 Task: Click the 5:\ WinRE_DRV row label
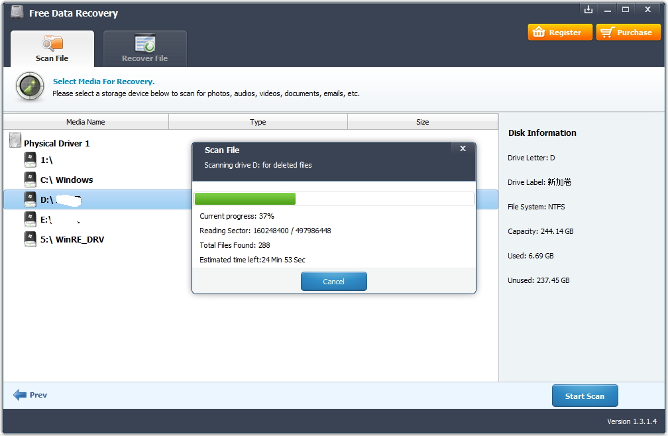click(x=72, y=240)
